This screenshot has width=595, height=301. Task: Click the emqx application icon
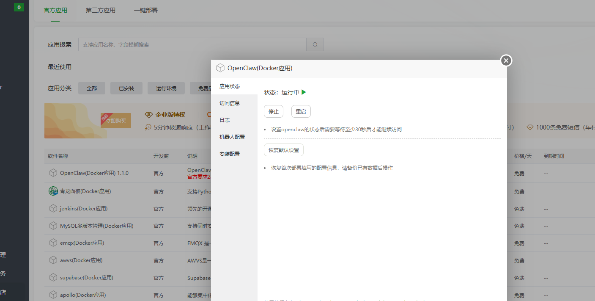click(x=53, y=243)
